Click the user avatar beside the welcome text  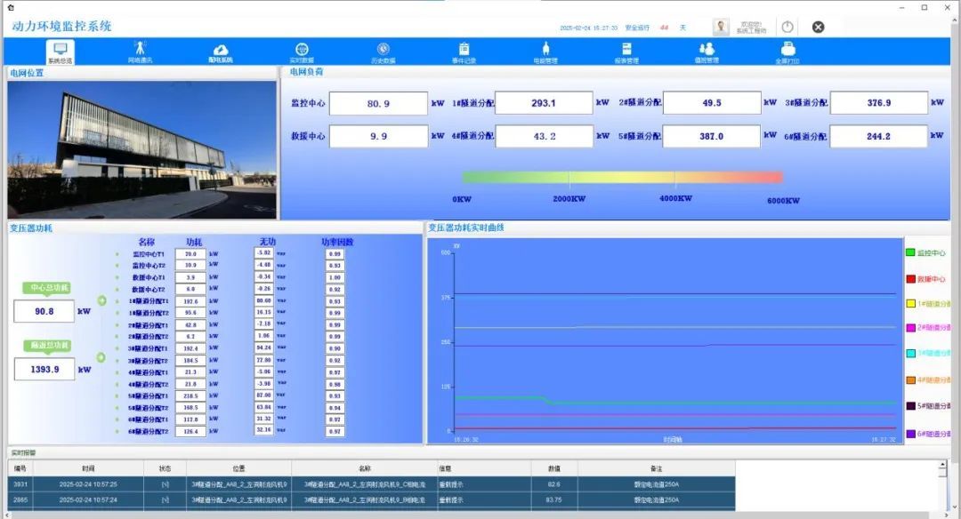(x=721, y=27)
